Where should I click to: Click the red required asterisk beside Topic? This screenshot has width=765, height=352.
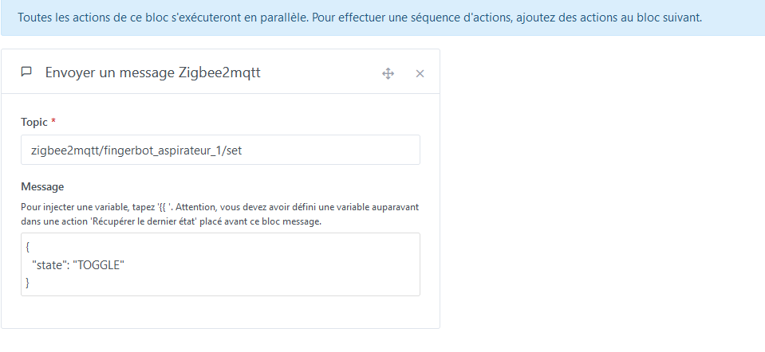(x=53, y=122)
